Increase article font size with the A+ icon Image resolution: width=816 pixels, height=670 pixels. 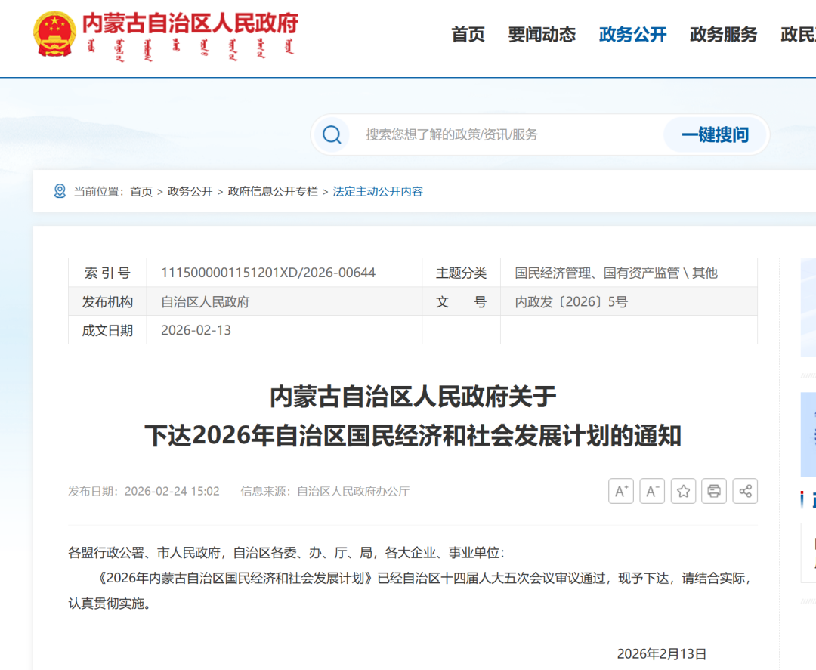[621, 491]
